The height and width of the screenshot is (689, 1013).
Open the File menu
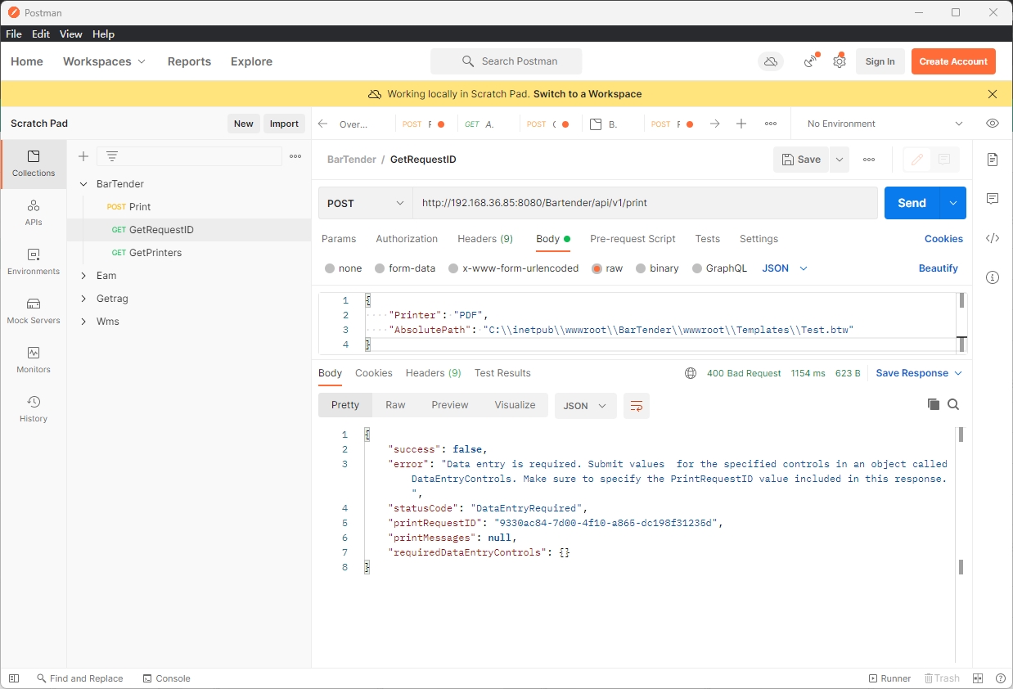[14, 34]
